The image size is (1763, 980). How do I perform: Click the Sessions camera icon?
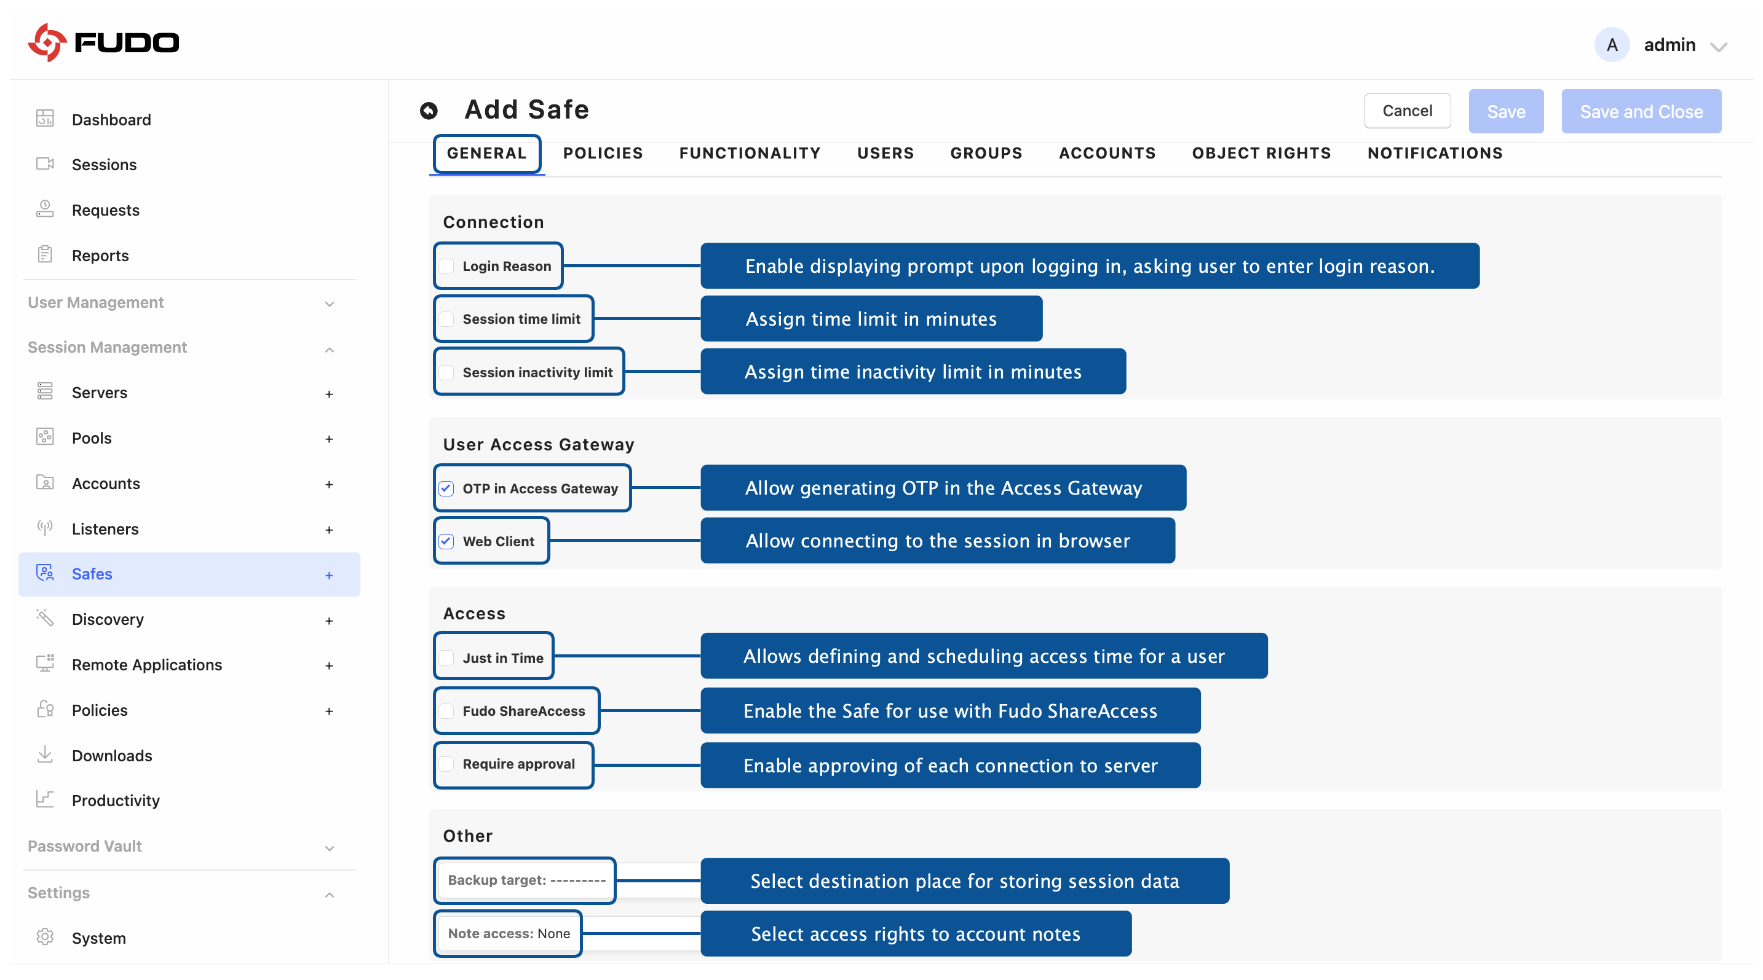[x=45, y=164]
